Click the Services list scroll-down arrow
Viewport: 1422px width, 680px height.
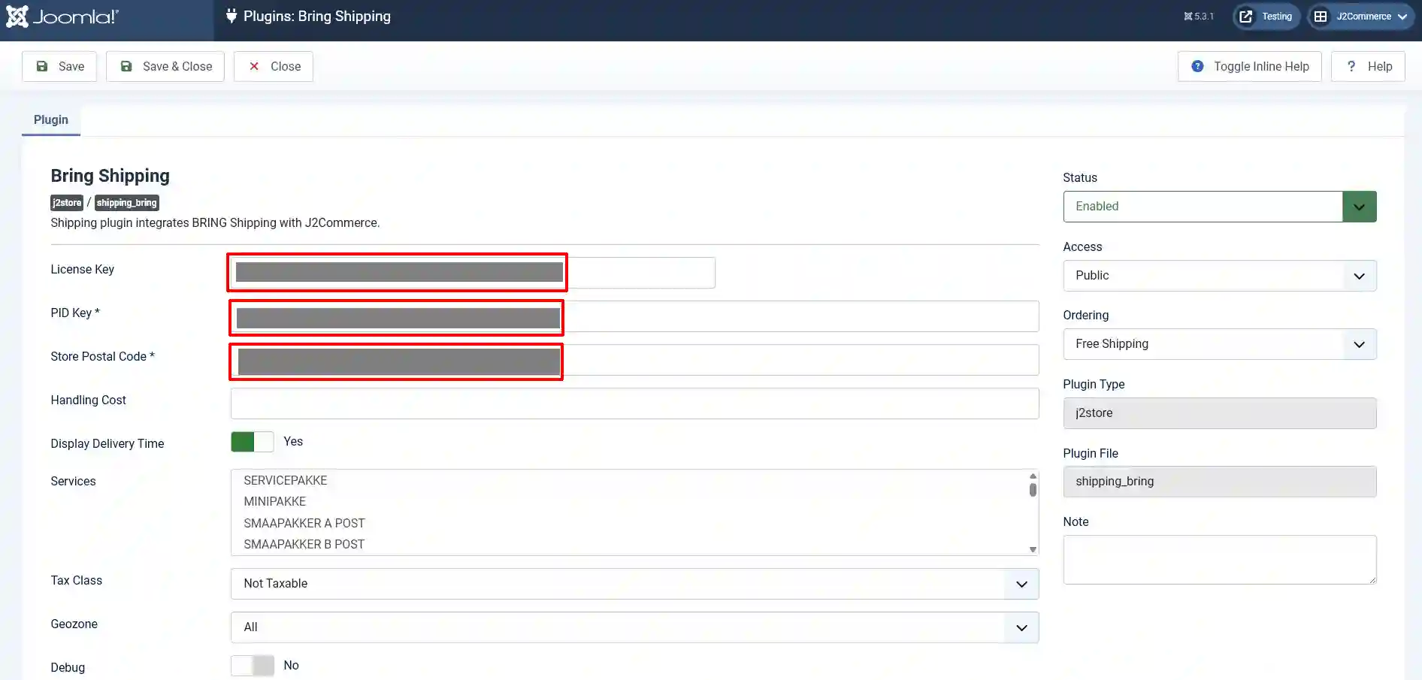1033,549
